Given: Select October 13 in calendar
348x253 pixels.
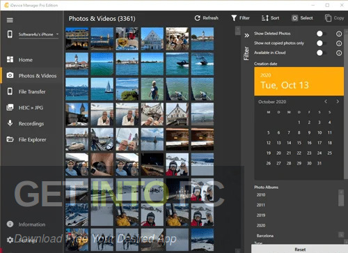Looking at the screenshot, I should tap(278, 143).
